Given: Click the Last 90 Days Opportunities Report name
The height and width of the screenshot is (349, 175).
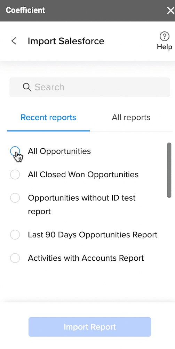Looking at the screenshot, I should coord(93,235).
